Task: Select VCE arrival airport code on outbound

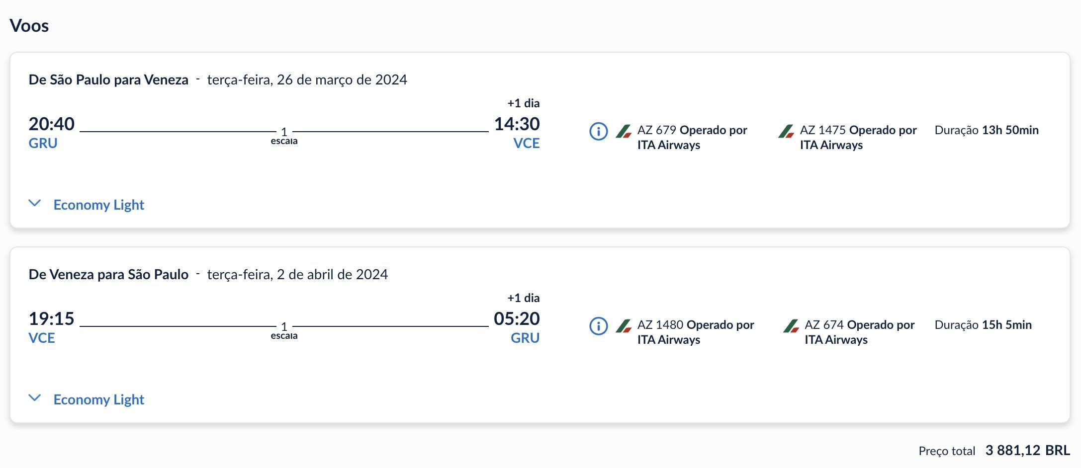Action: [527, 143]
